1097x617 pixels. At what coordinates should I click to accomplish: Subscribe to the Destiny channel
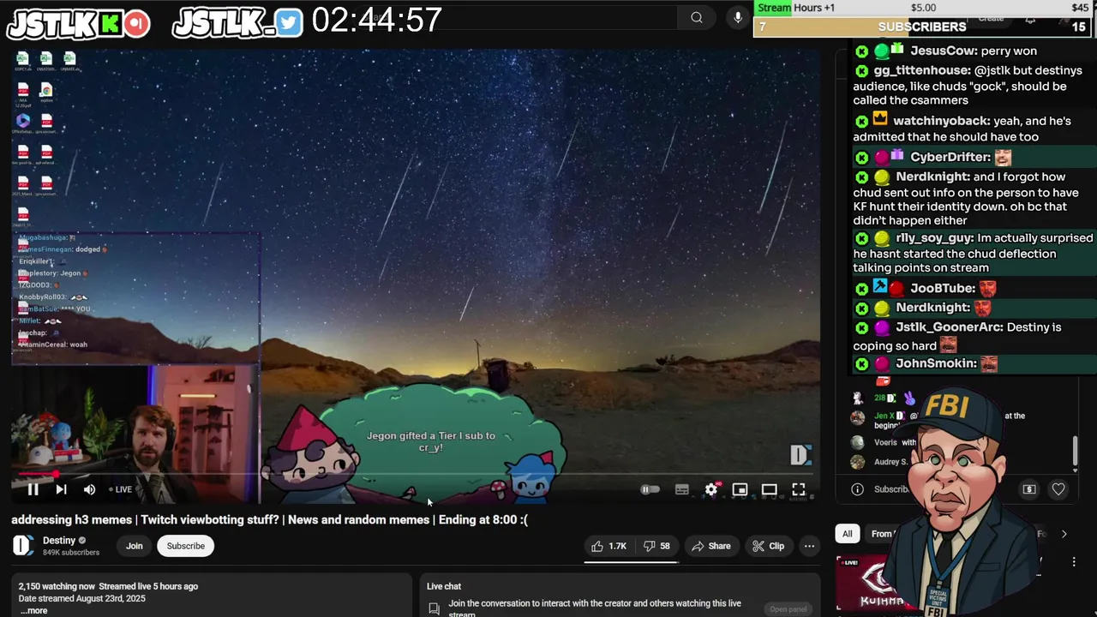coord(186,546)
